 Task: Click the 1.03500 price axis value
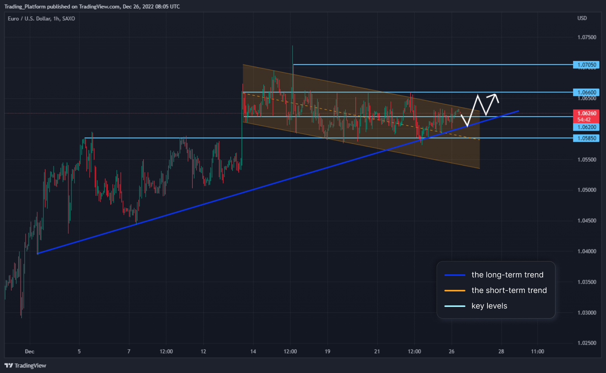coord(587,282)
